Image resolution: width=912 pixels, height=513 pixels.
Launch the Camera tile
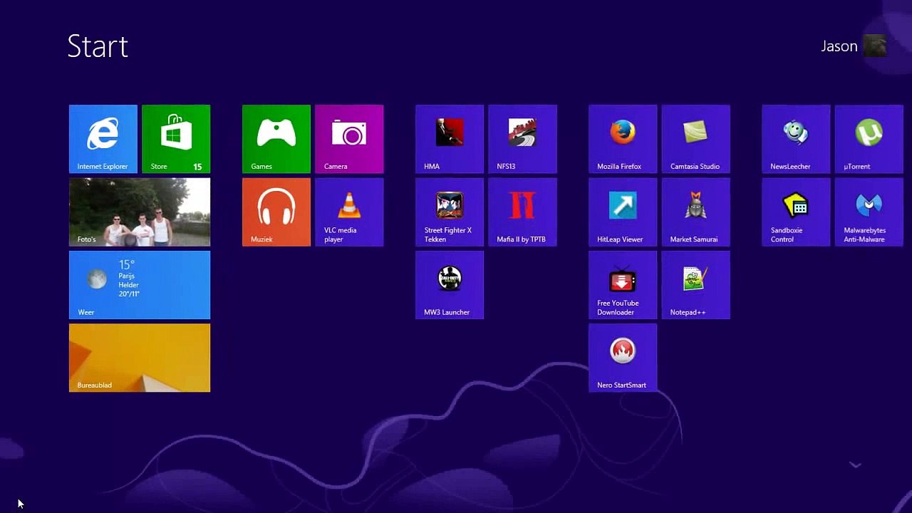click(x=349, y=139)
